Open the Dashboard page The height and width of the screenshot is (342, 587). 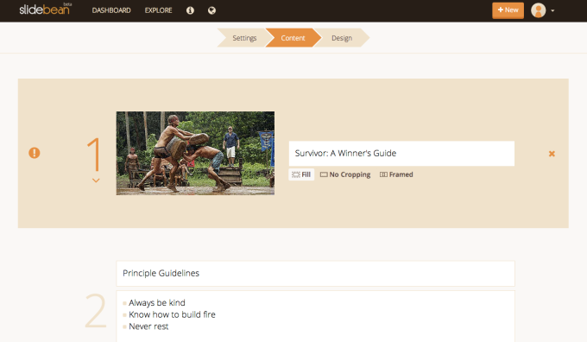111,10
